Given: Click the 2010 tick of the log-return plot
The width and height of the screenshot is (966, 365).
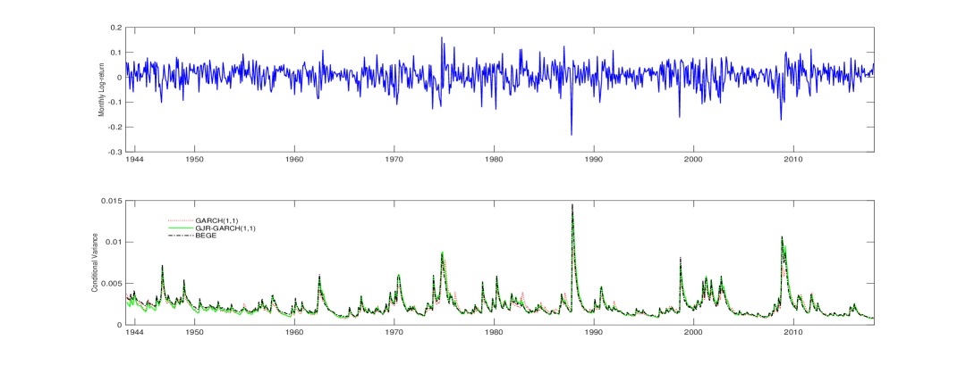Looking at the screenshot, I should (793, 158).
